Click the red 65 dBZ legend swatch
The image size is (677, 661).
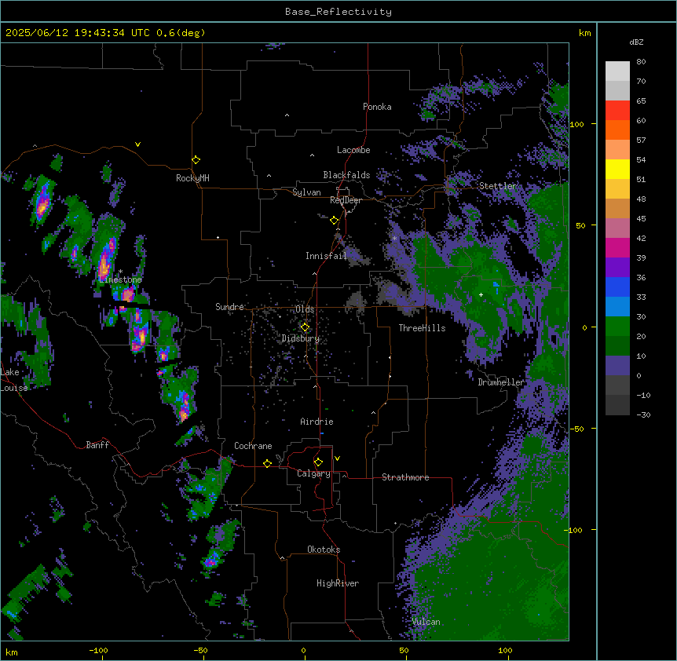(617, 110)
